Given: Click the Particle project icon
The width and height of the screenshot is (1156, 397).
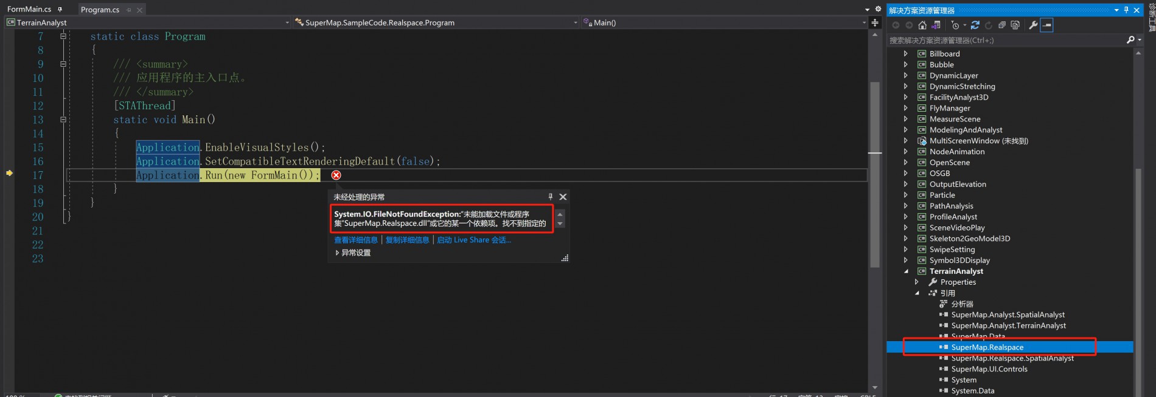Looking at the screenshot, I should pos(922,195).
